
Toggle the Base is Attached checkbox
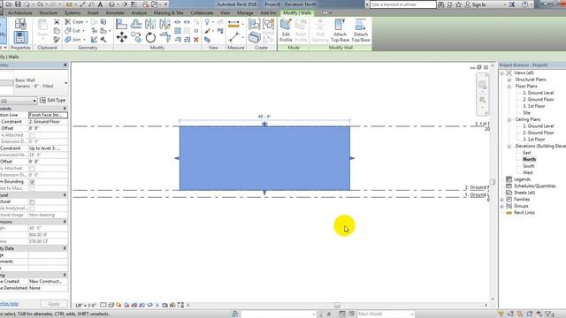pyautogui.click(x=32, y=135)
